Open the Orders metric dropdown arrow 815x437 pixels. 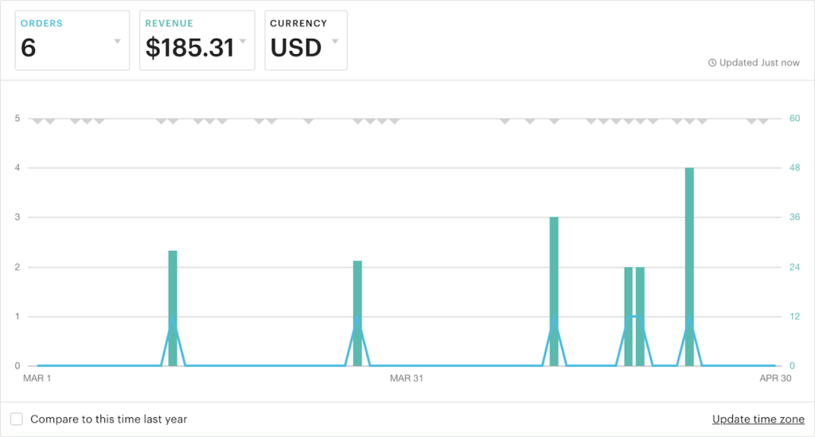pyautogui.click(x=117, y=41)
